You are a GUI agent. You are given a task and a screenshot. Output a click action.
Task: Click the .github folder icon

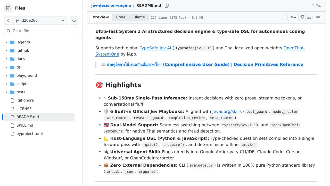(x=12, y=51)
